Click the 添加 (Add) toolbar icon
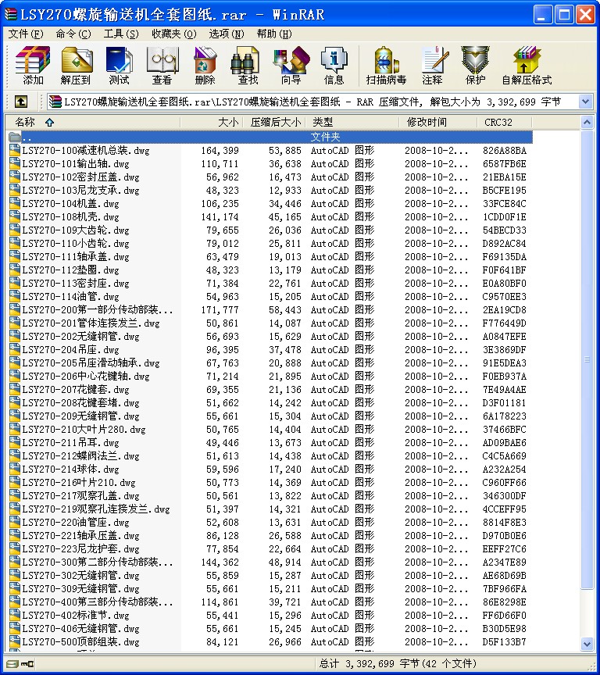The width and height of the screenshot is (600, 675). [x=33, y=66]
